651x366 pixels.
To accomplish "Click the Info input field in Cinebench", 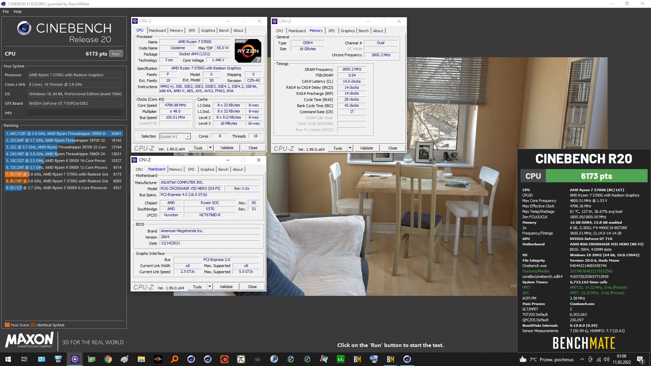I will click(75, 113).
